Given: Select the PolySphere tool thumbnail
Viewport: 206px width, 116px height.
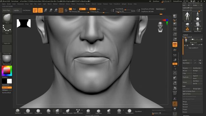Looking at the screenshot, I should 197,19.
